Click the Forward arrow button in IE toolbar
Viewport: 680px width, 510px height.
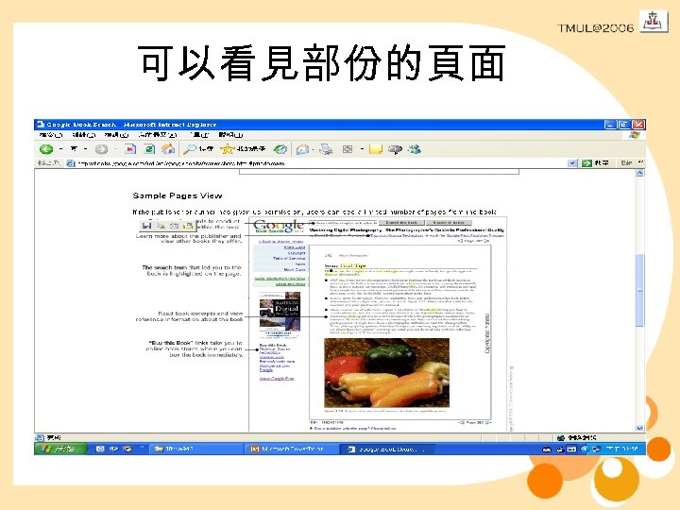coord(101,149)
